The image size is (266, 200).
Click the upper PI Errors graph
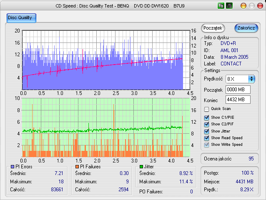pos(106,60)
